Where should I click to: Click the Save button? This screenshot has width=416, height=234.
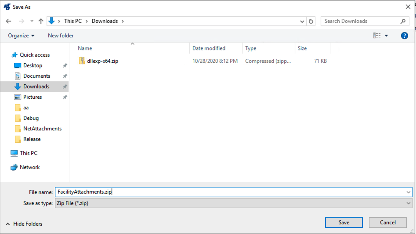(344, 223)
